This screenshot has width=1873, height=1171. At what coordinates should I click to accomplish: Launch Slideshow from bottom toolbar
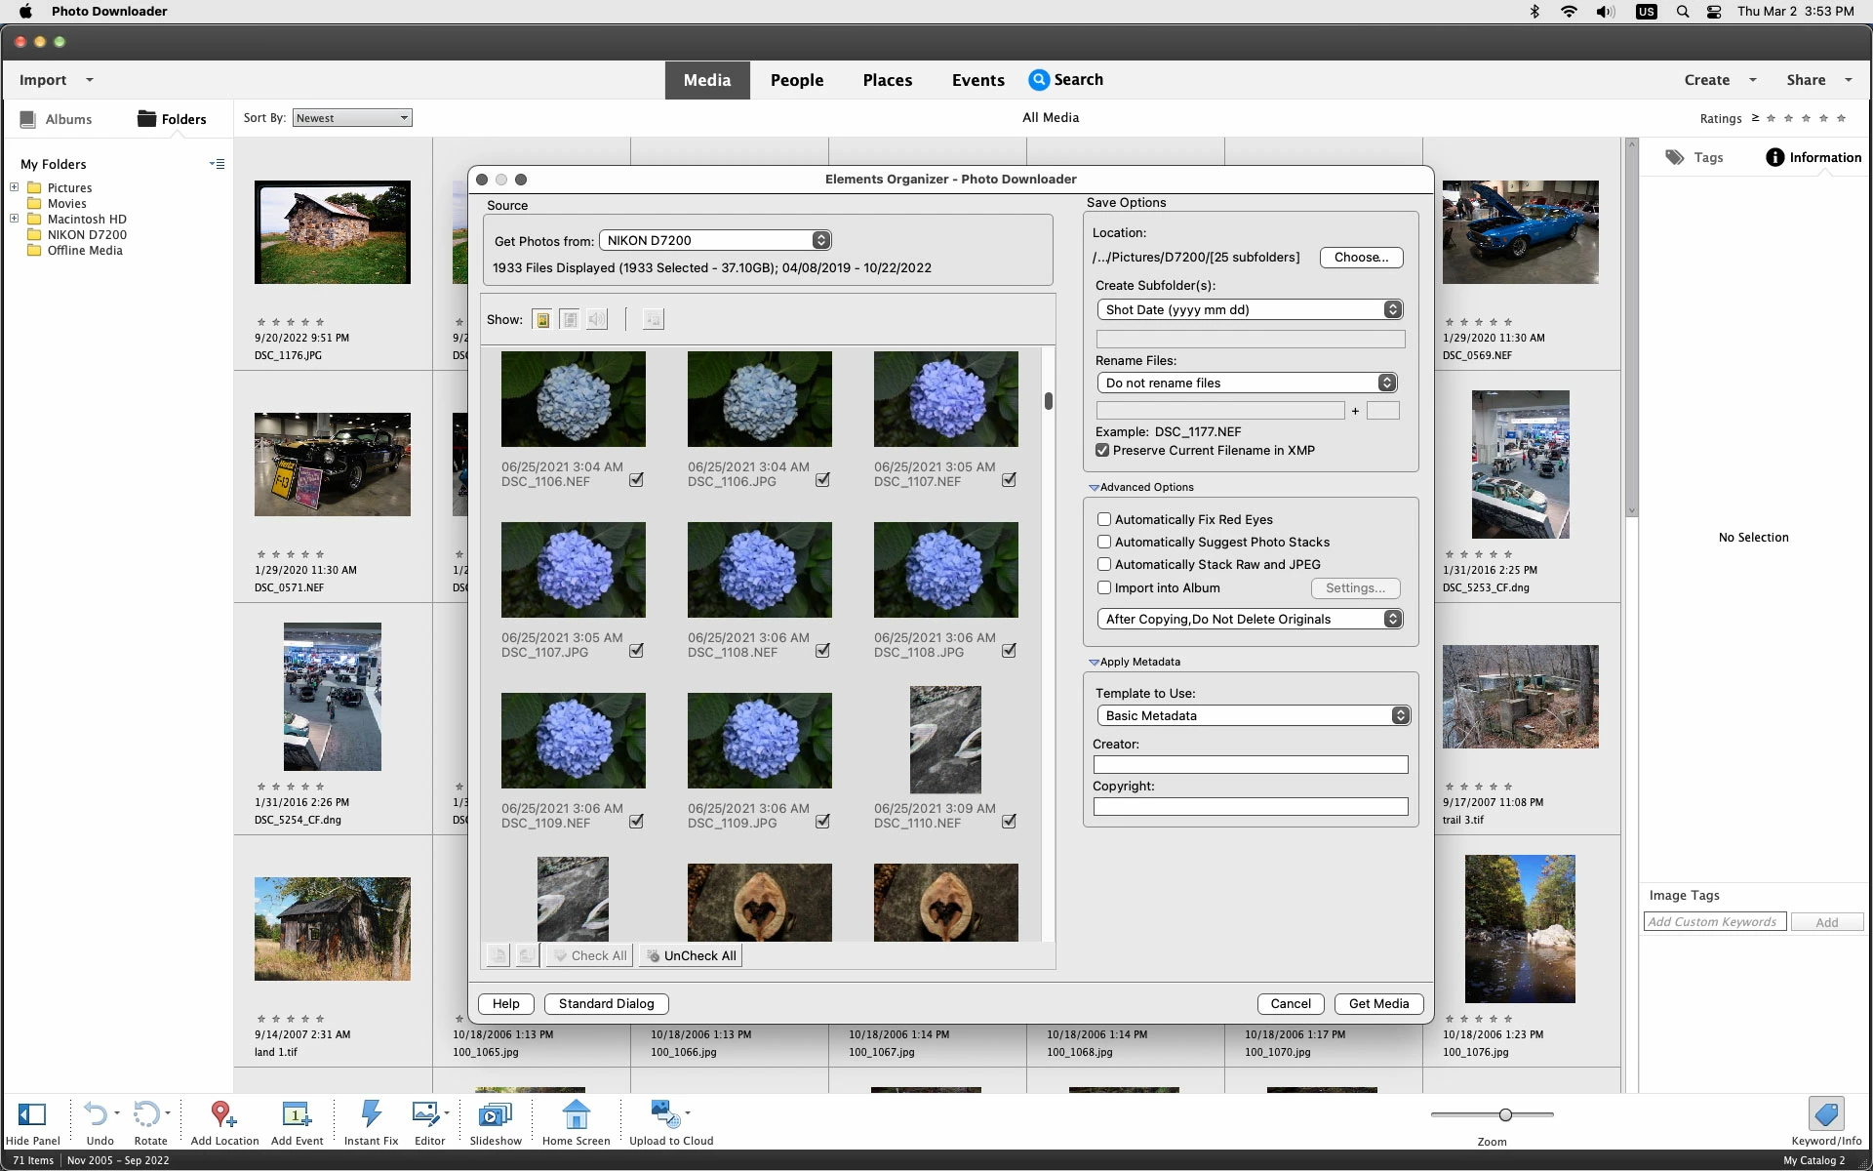(495, 1114)
